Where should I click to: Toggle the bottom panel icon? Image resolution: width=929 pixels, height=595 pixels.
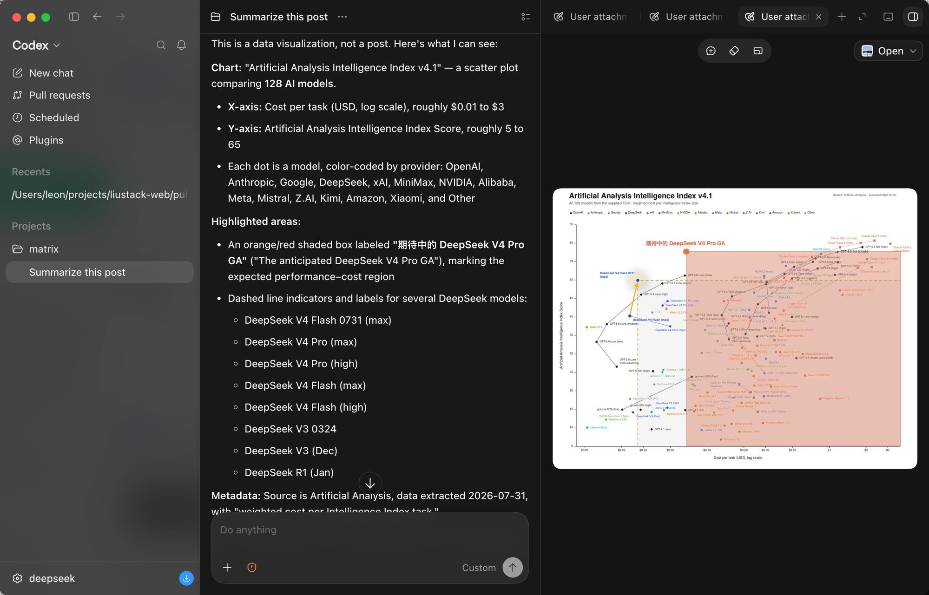coord(888,17)
